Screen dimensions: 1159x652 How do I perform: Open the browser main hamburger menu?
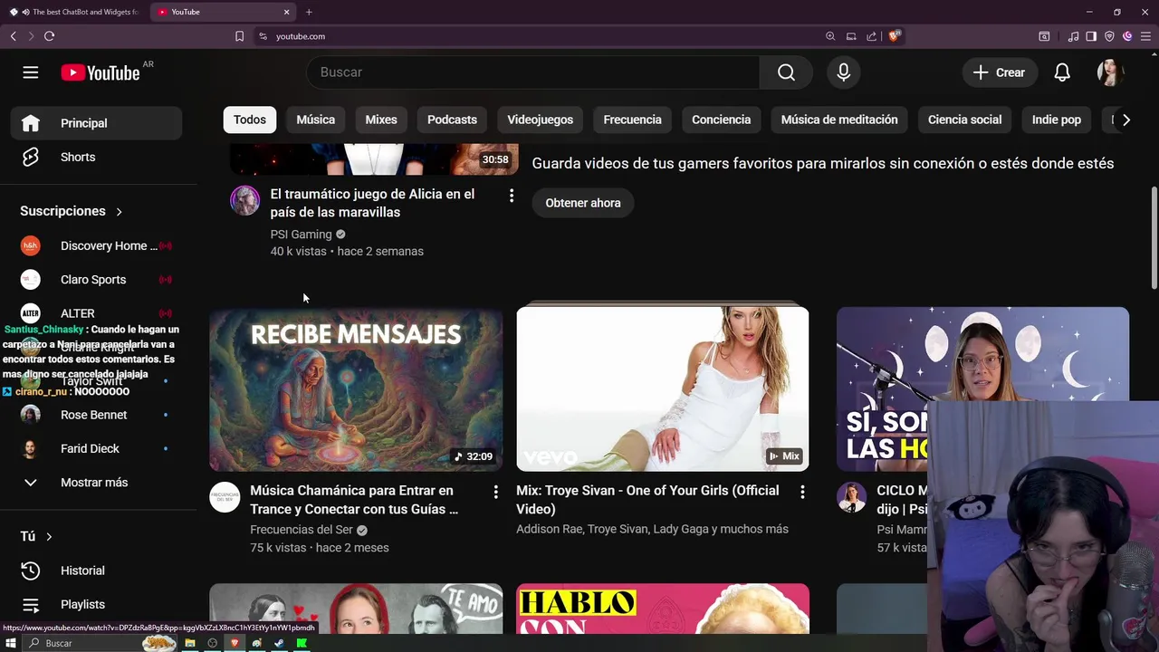tap(1145, 36)
